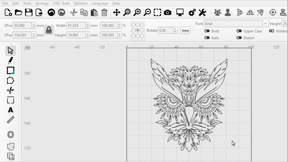Click the Rotate spinner arrows
Screen dimensions: 288x162
[176, 30]
